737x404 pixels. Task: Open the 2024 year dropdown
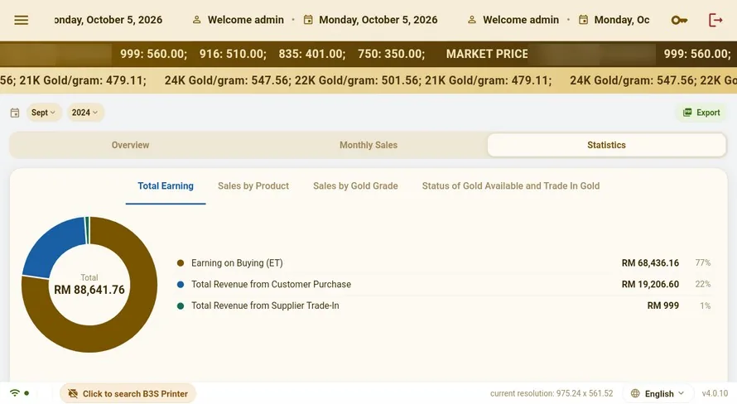[85, 113]
